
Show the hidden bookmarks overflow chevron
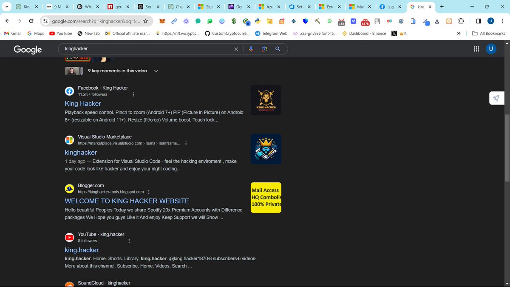coord(459,33)
